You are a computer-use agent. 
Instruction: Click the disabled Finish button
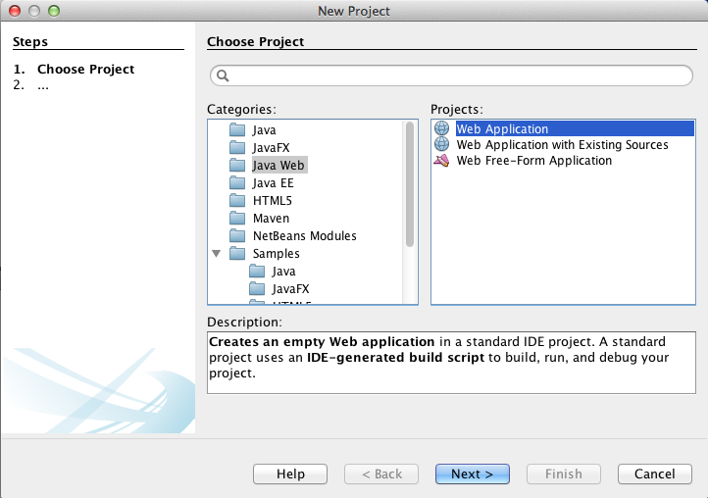click(564, 473)
